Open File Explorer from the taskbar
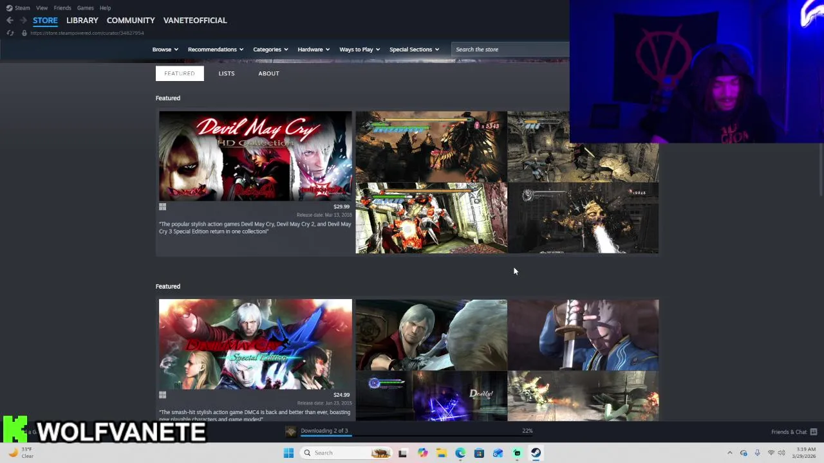This screenshot has width=824, height=463. 441,453
